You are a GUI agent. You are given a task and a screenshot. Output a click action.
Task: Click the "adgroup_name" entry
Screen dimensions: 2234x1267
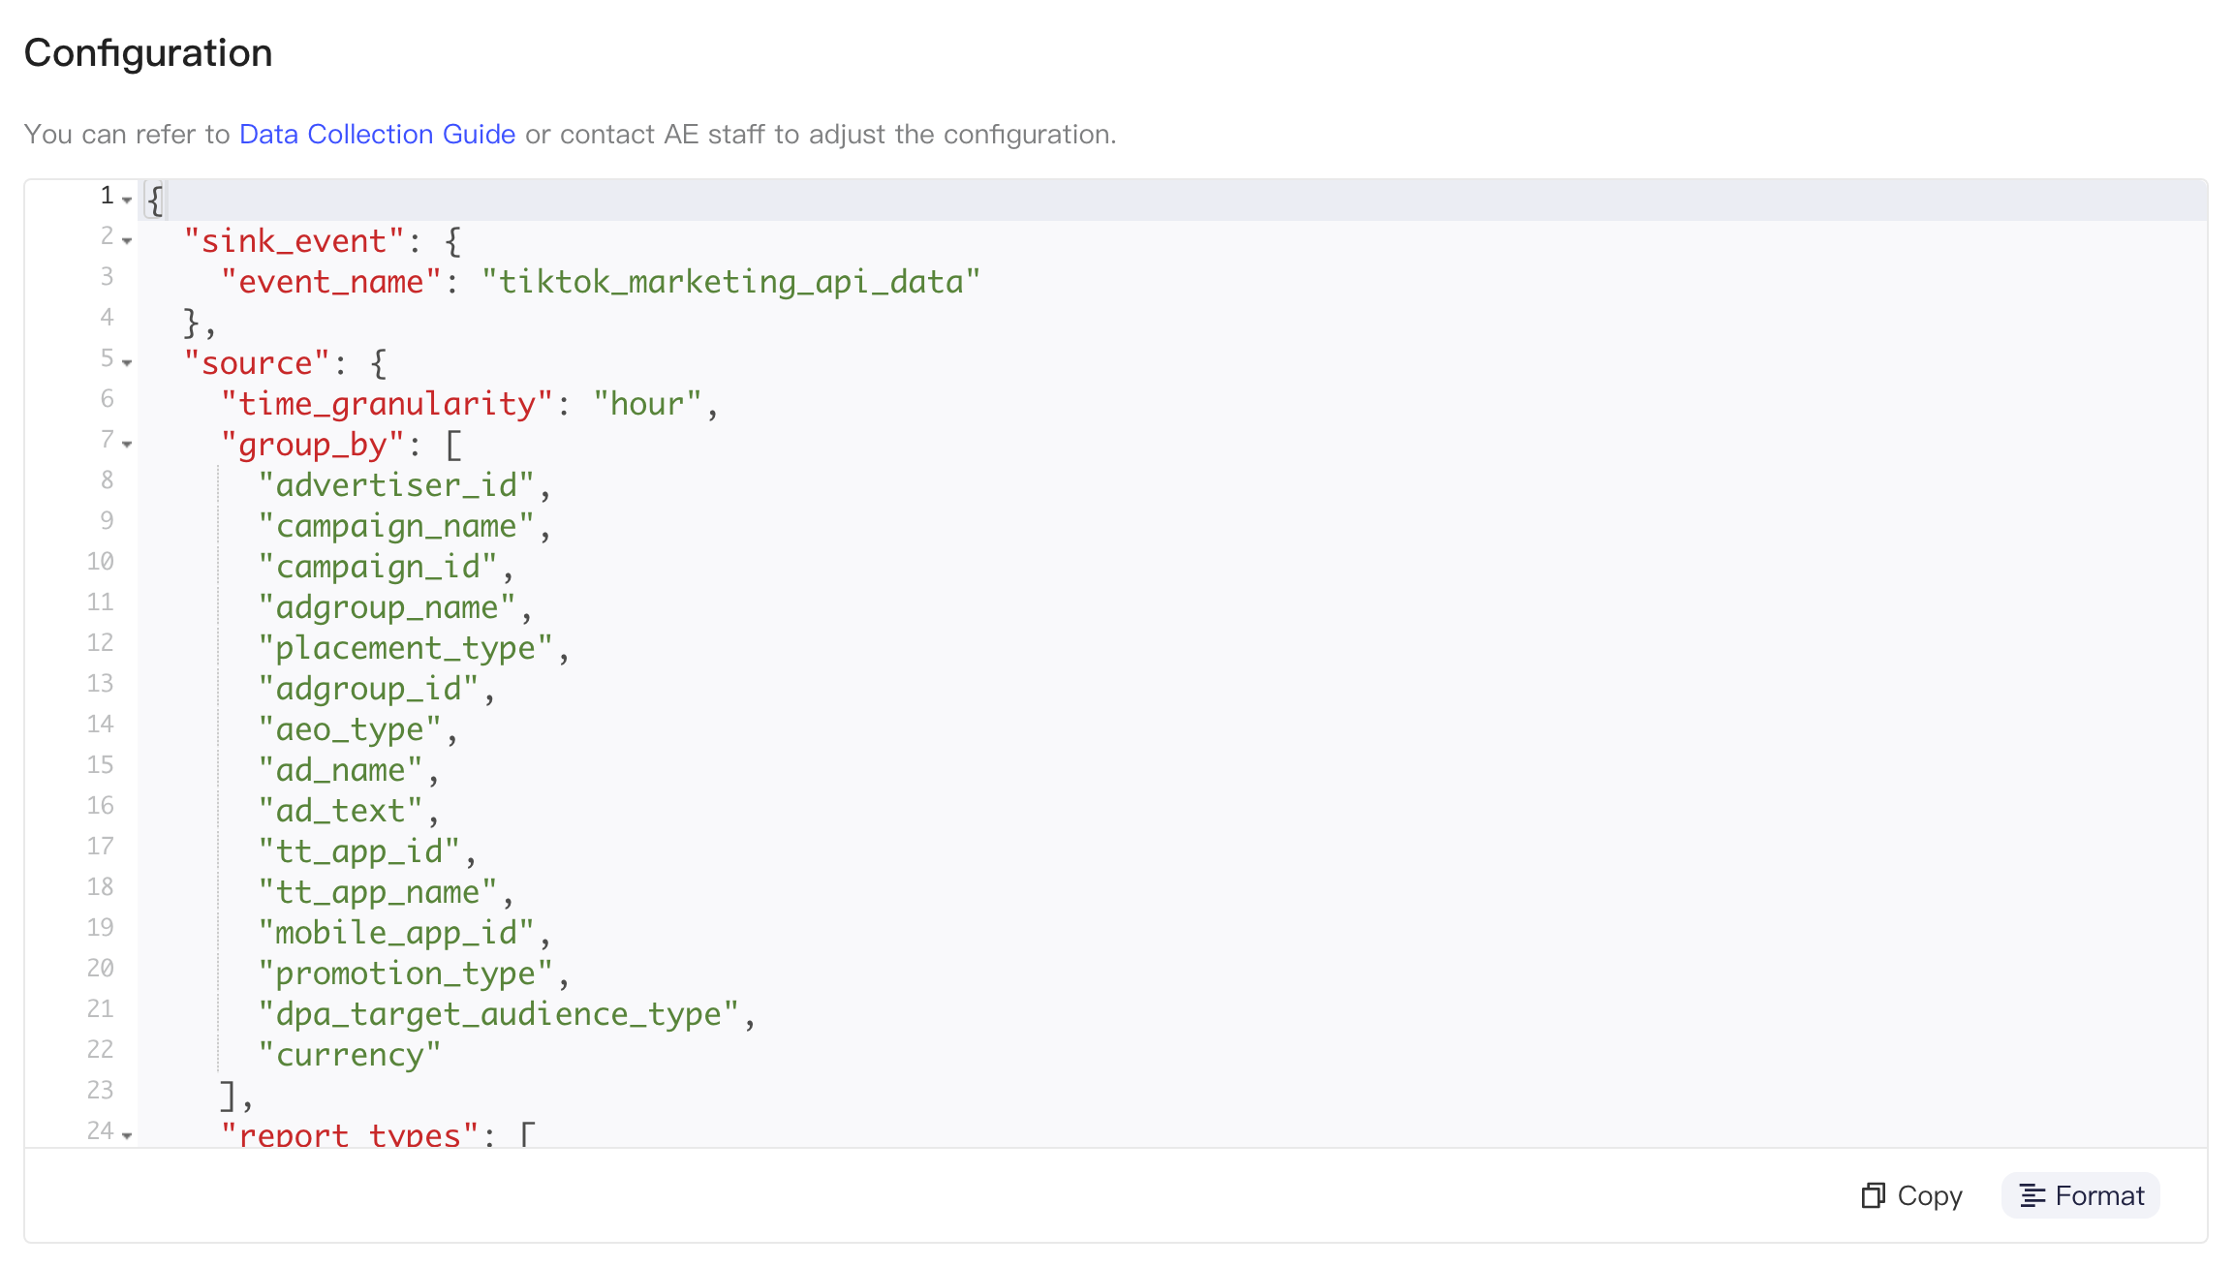coord(387,607)
